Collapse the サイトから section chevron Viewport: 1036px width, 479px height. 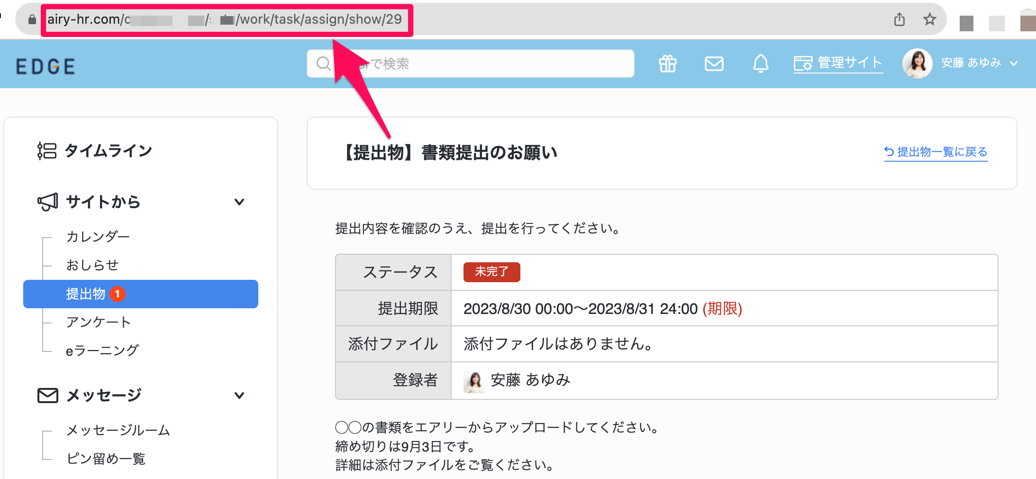click(x=239, y=202)
